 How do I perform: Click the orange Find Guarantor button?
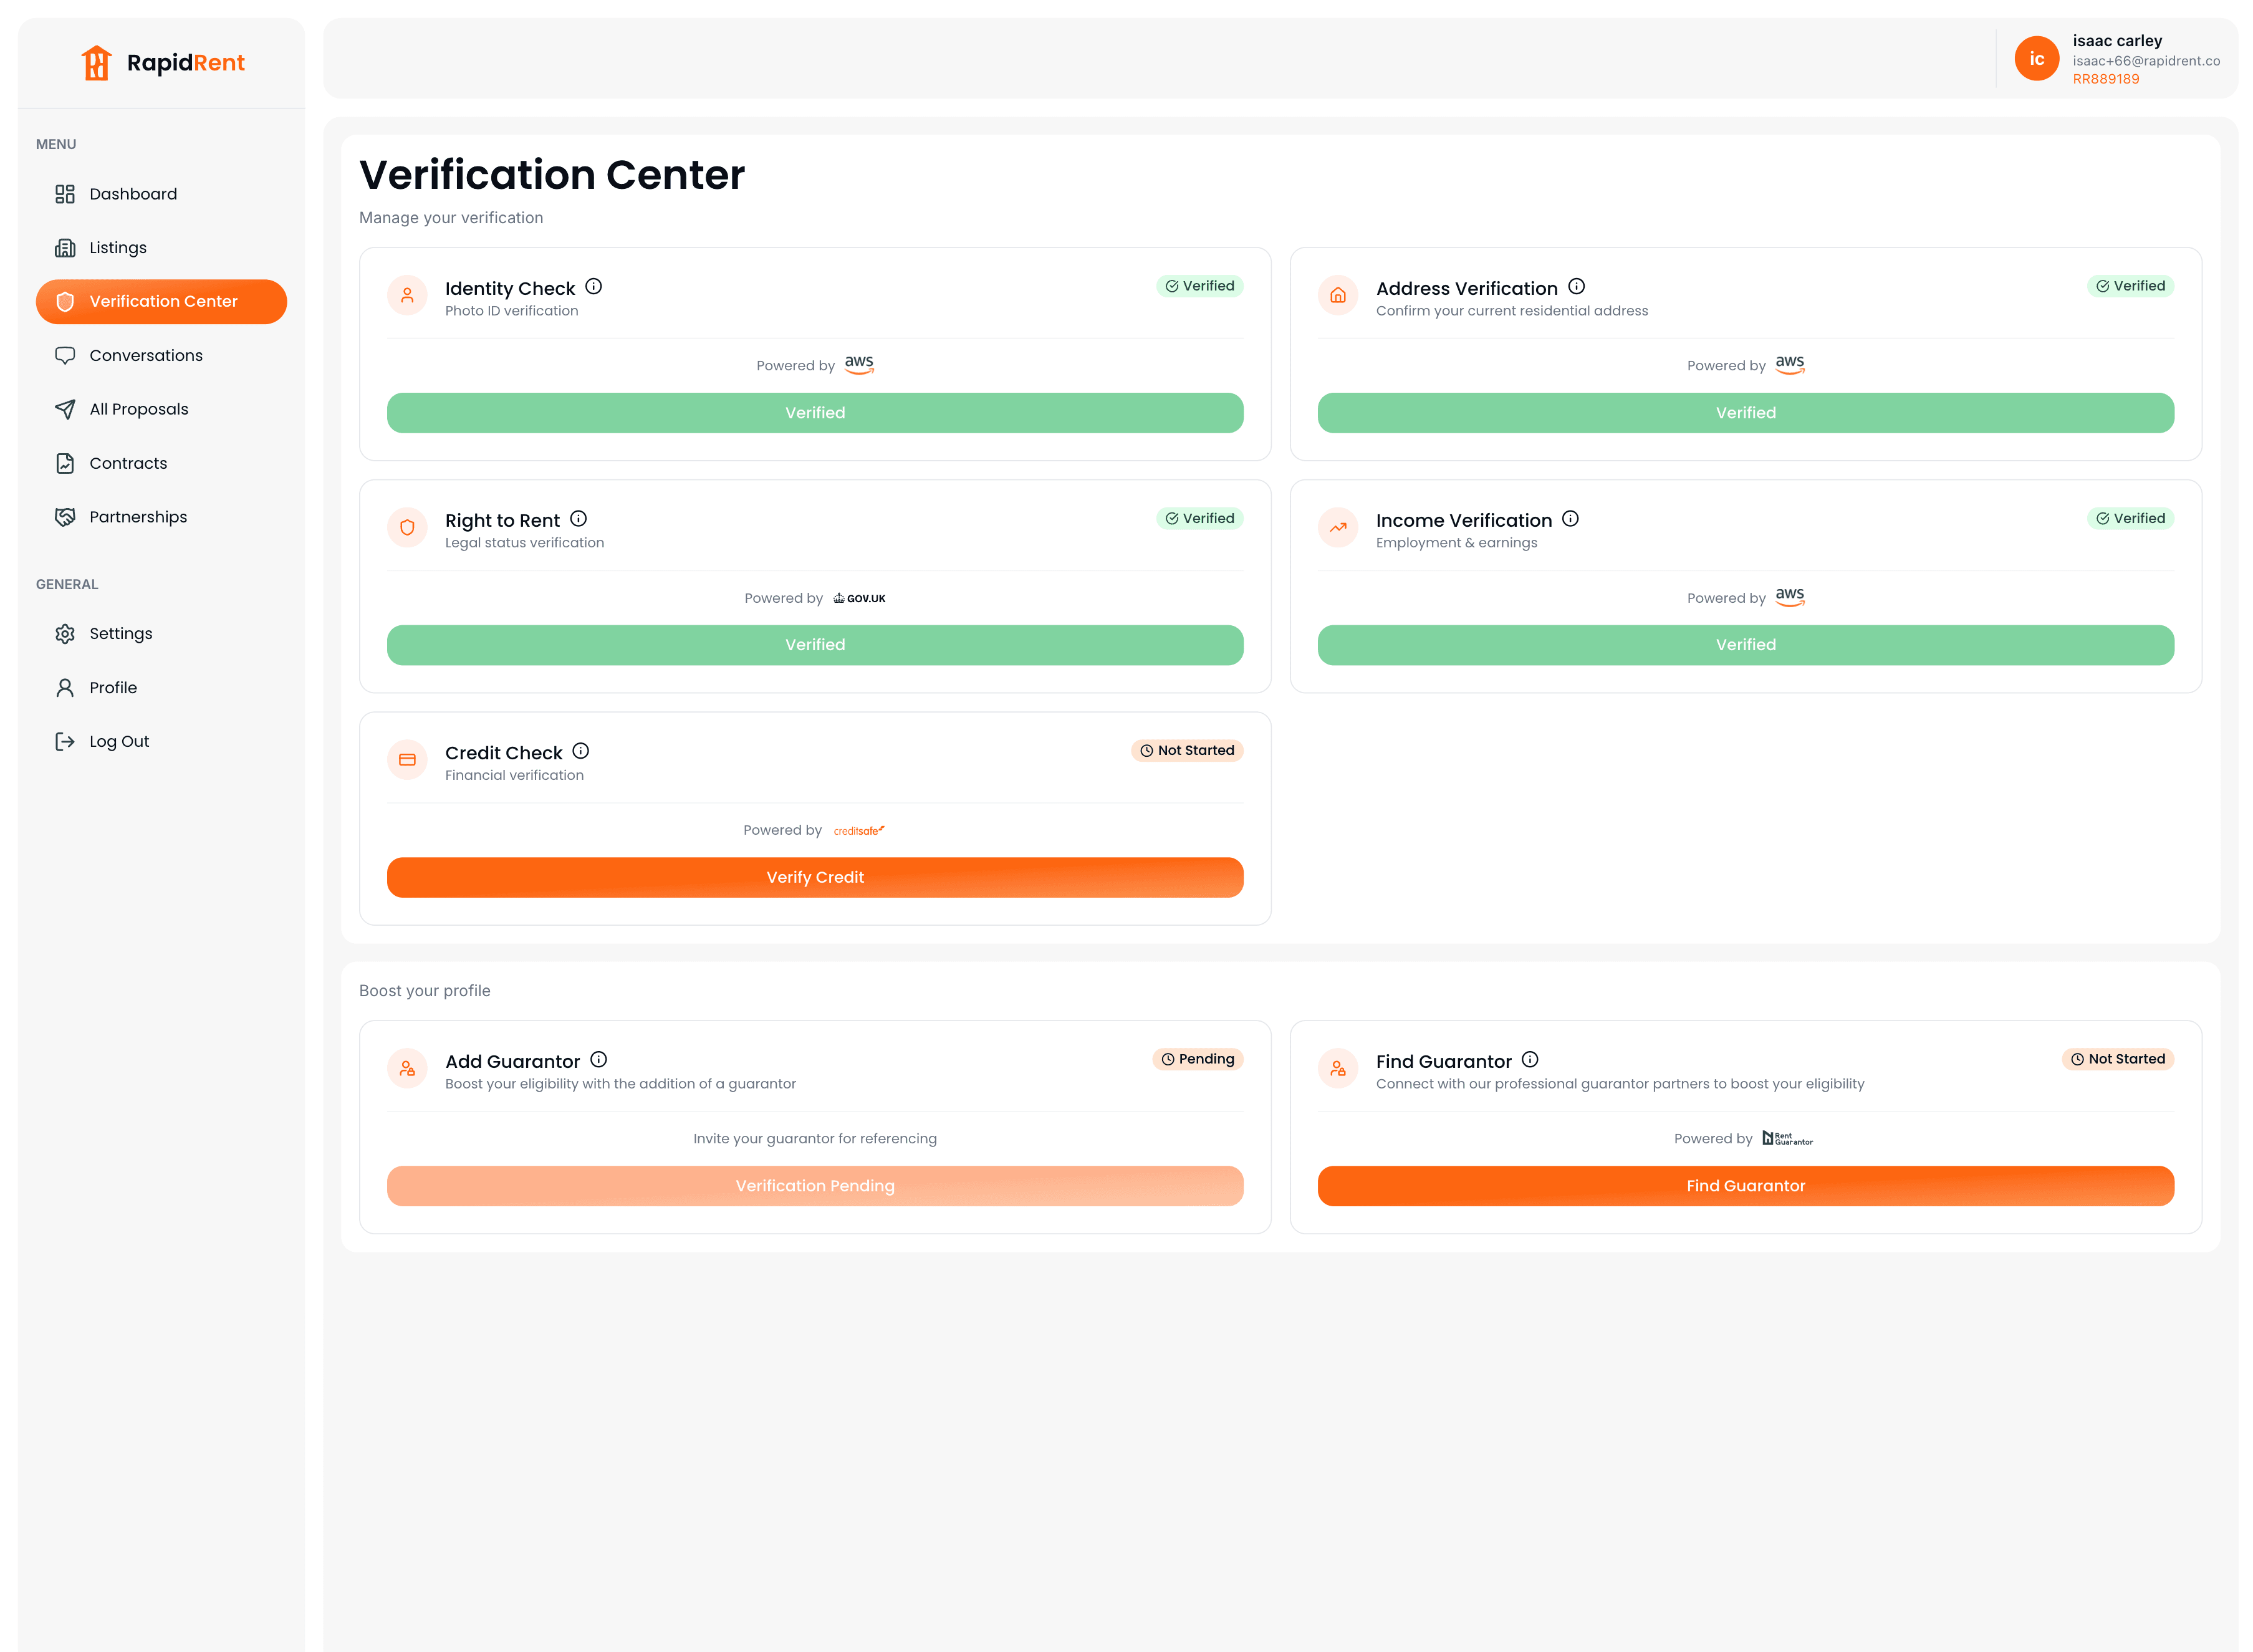tap(1745, 1186)
